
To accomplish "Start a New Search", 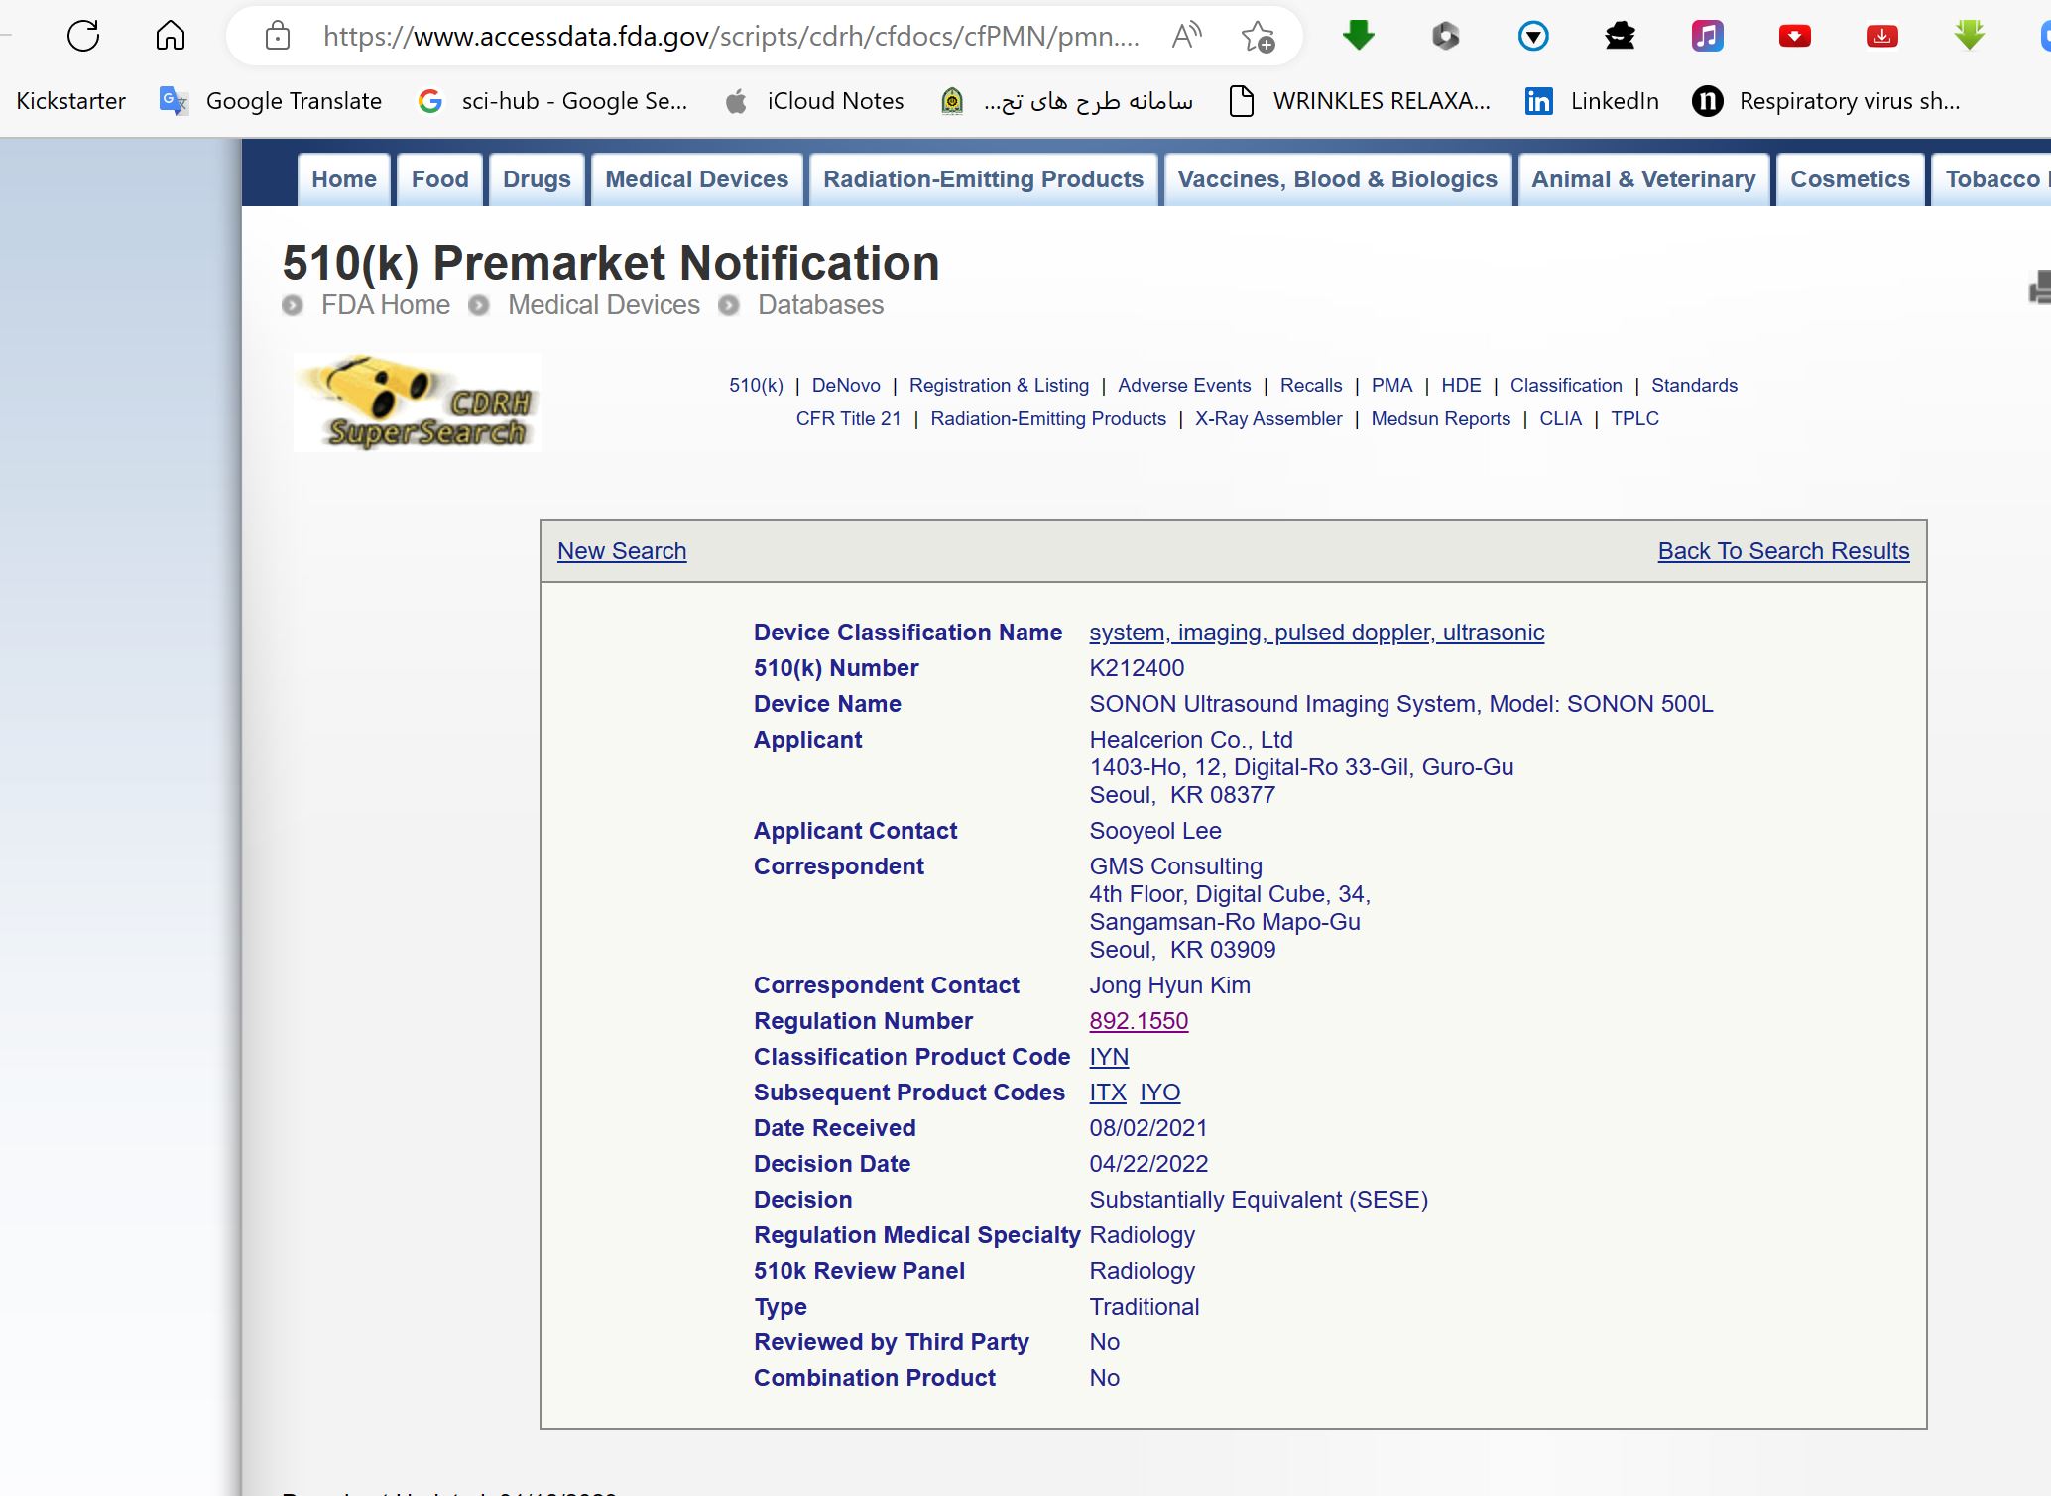I will 622,551.
